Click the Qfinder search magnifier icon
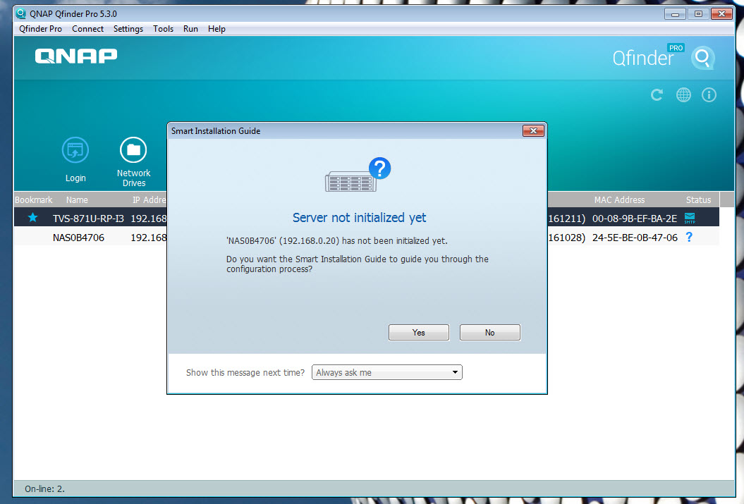The height and width of the screenshot is (504, 744). 702,58
